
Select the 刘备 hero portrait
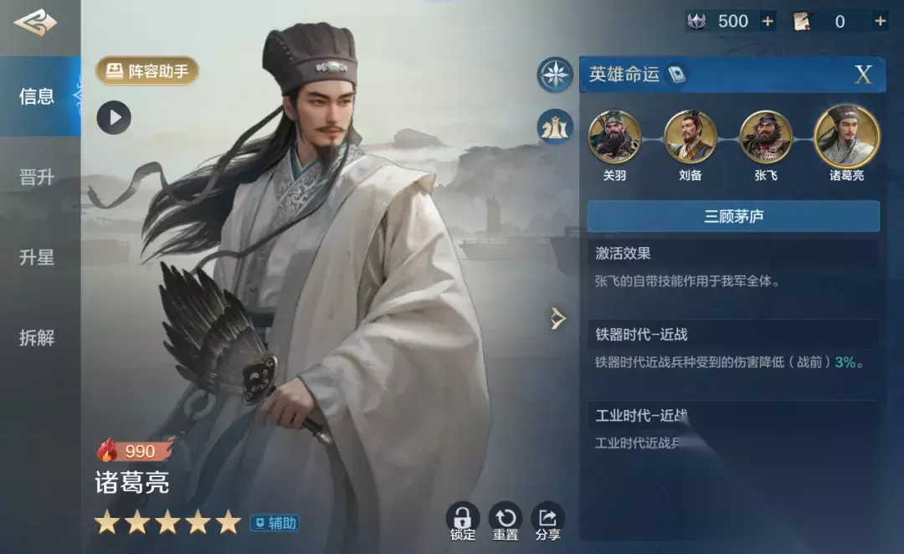coord(690,137)
